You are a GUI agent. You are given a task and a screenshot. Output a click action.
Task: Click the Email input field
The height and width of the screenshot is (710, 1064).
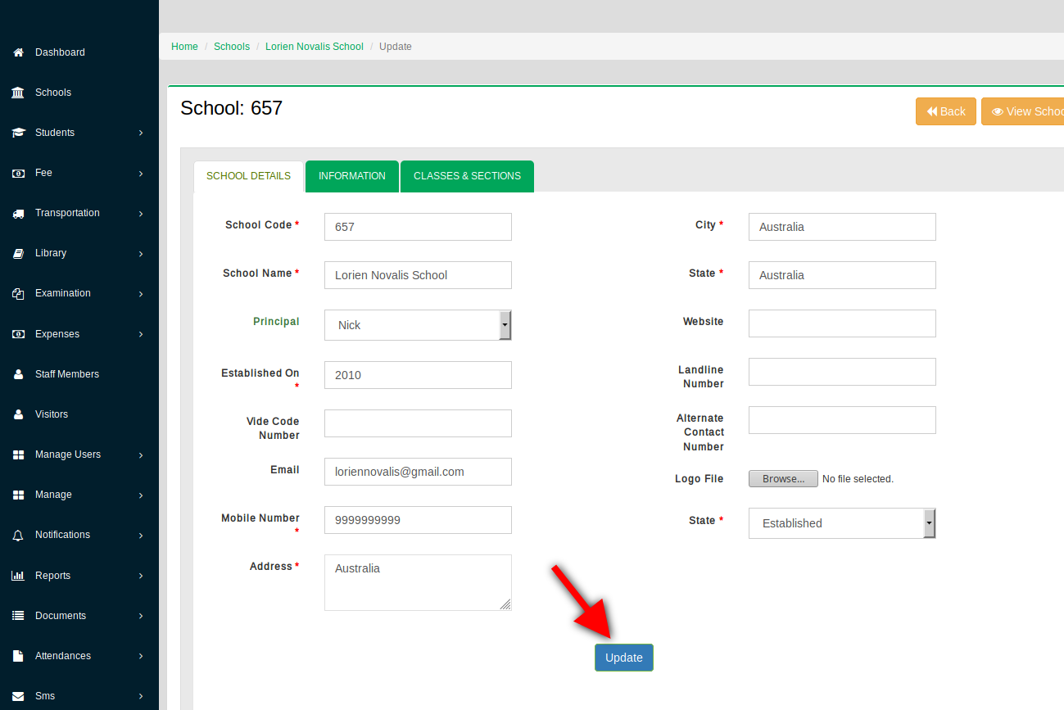coord(418,472)
